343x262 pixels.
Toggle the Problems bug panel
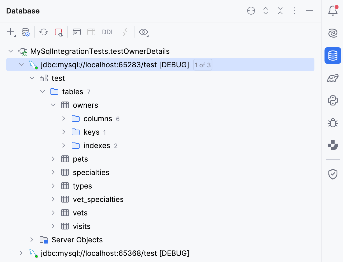[333, 123]
